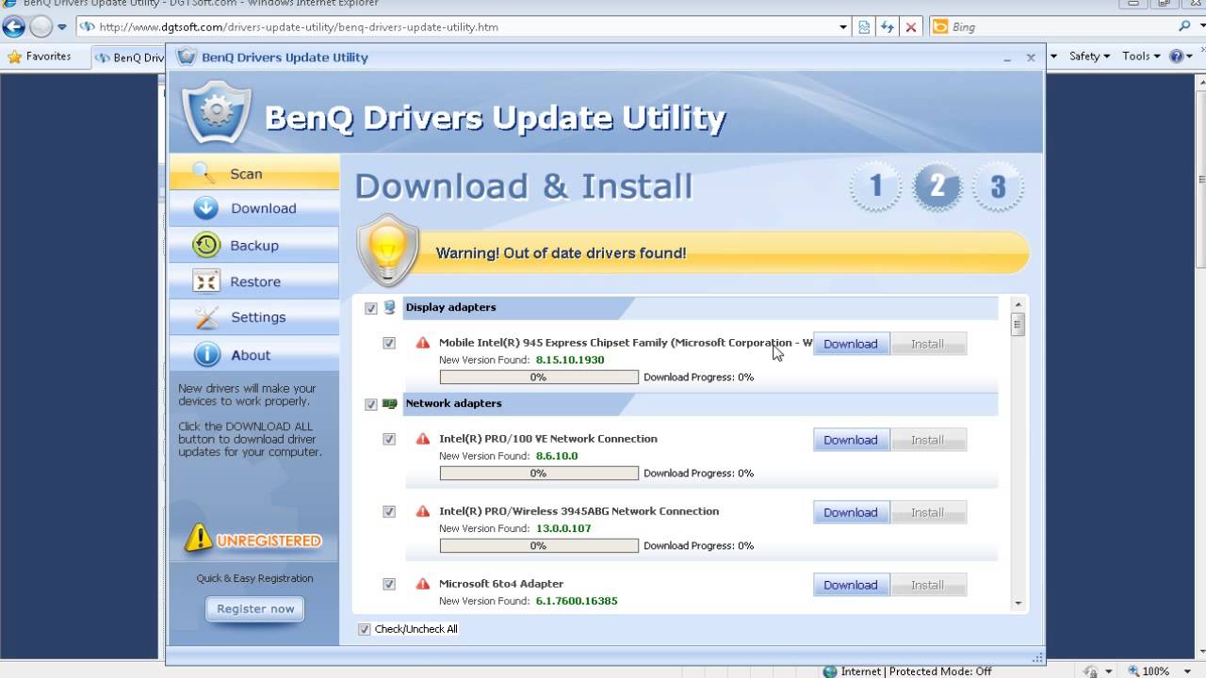Download the Intel PRO/Wireless 3945ABG driver
Image resolution: width=1206 pixels, height=678 pixels.
click(x=851, y=512)
